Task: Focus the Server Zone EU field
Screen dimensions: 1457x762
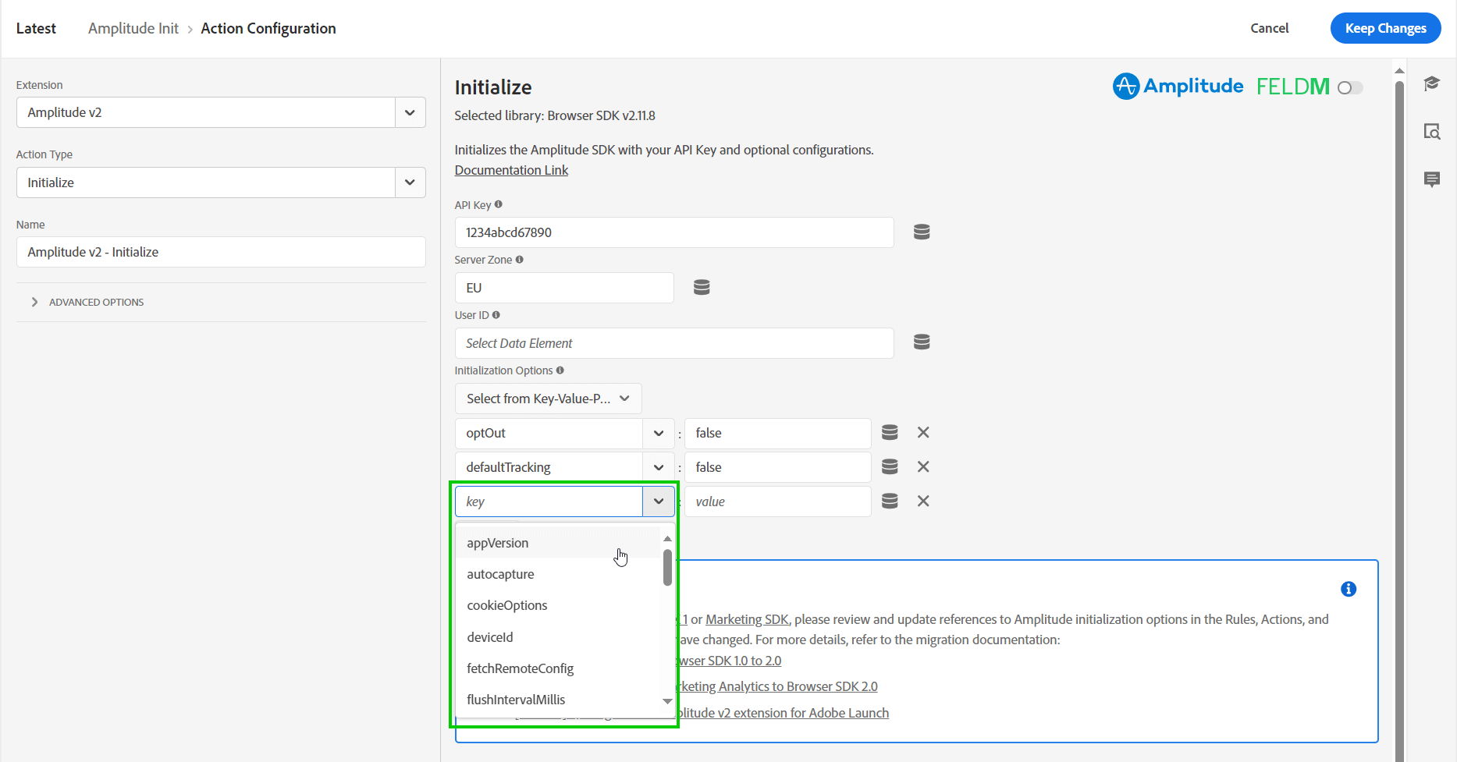Action: tap(564, 288)
